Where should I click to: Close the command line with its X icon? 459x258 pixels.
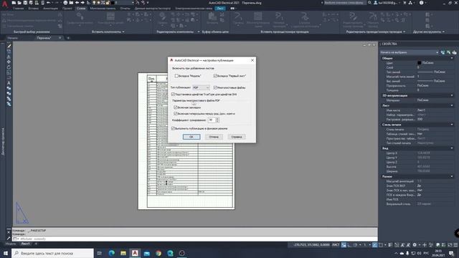coord(9,232)
